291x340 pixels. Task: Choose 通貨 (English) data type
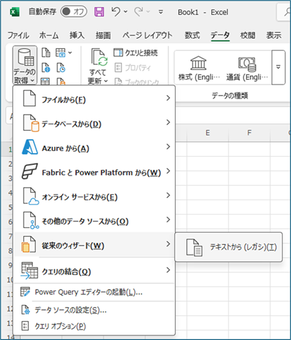[x=247, y=68]
